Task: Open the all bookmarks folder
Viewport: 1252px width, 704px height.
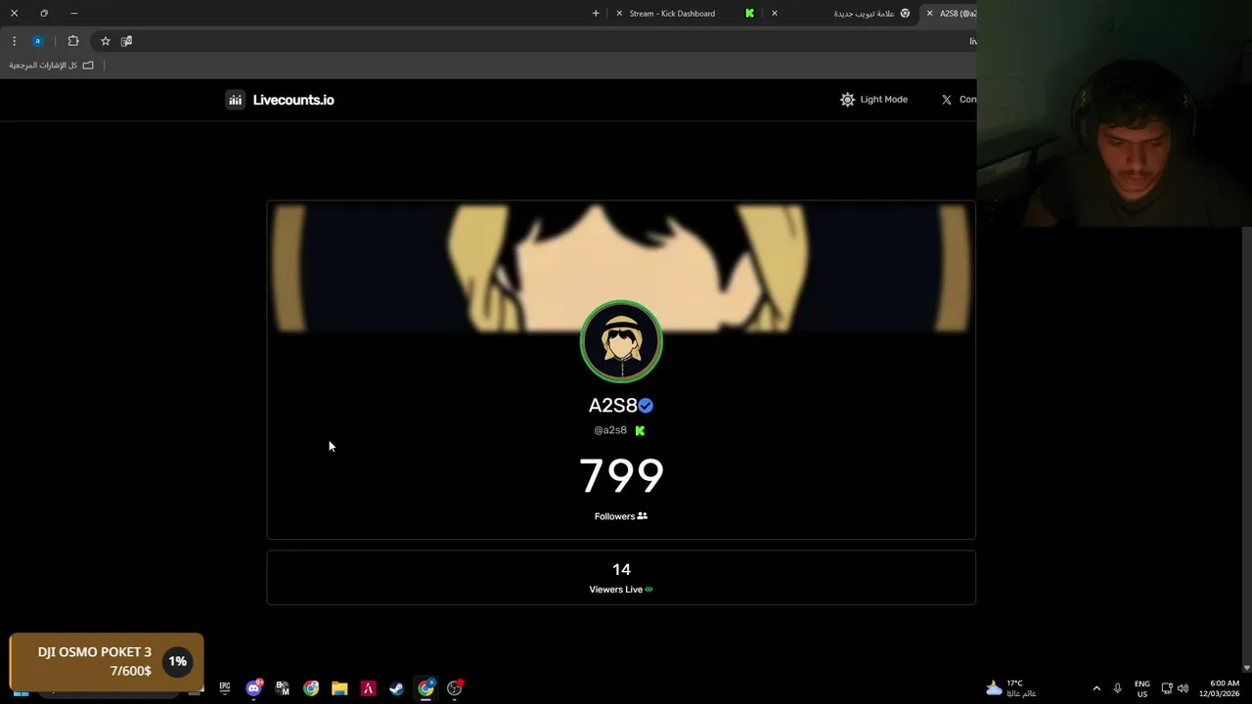Action: [x=52, y=66]
